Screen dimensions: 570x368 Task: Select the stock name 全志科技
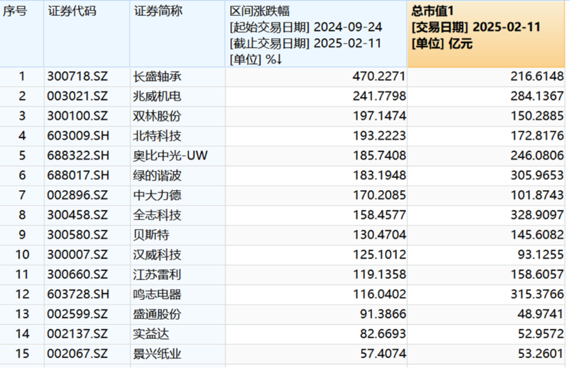point(157,215)
